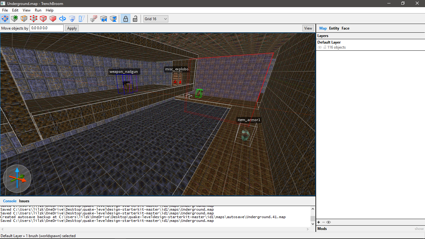
Task: Toggle Default Layer visibility eye
Action: pyautogui.click(x=320, y=47)
